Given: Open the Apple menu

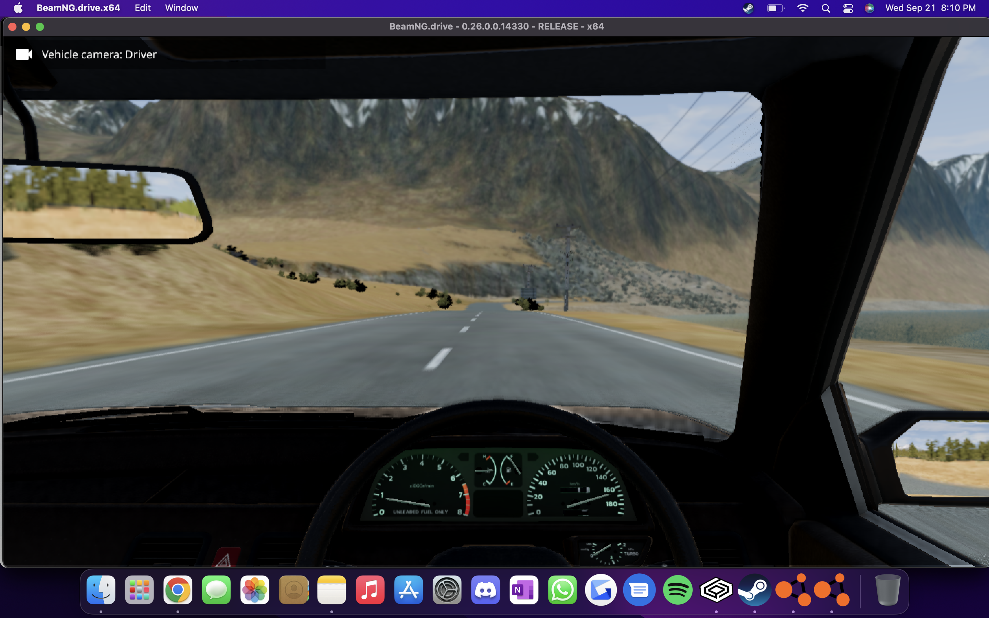Looking at the screenshot, I should [18, 8].
